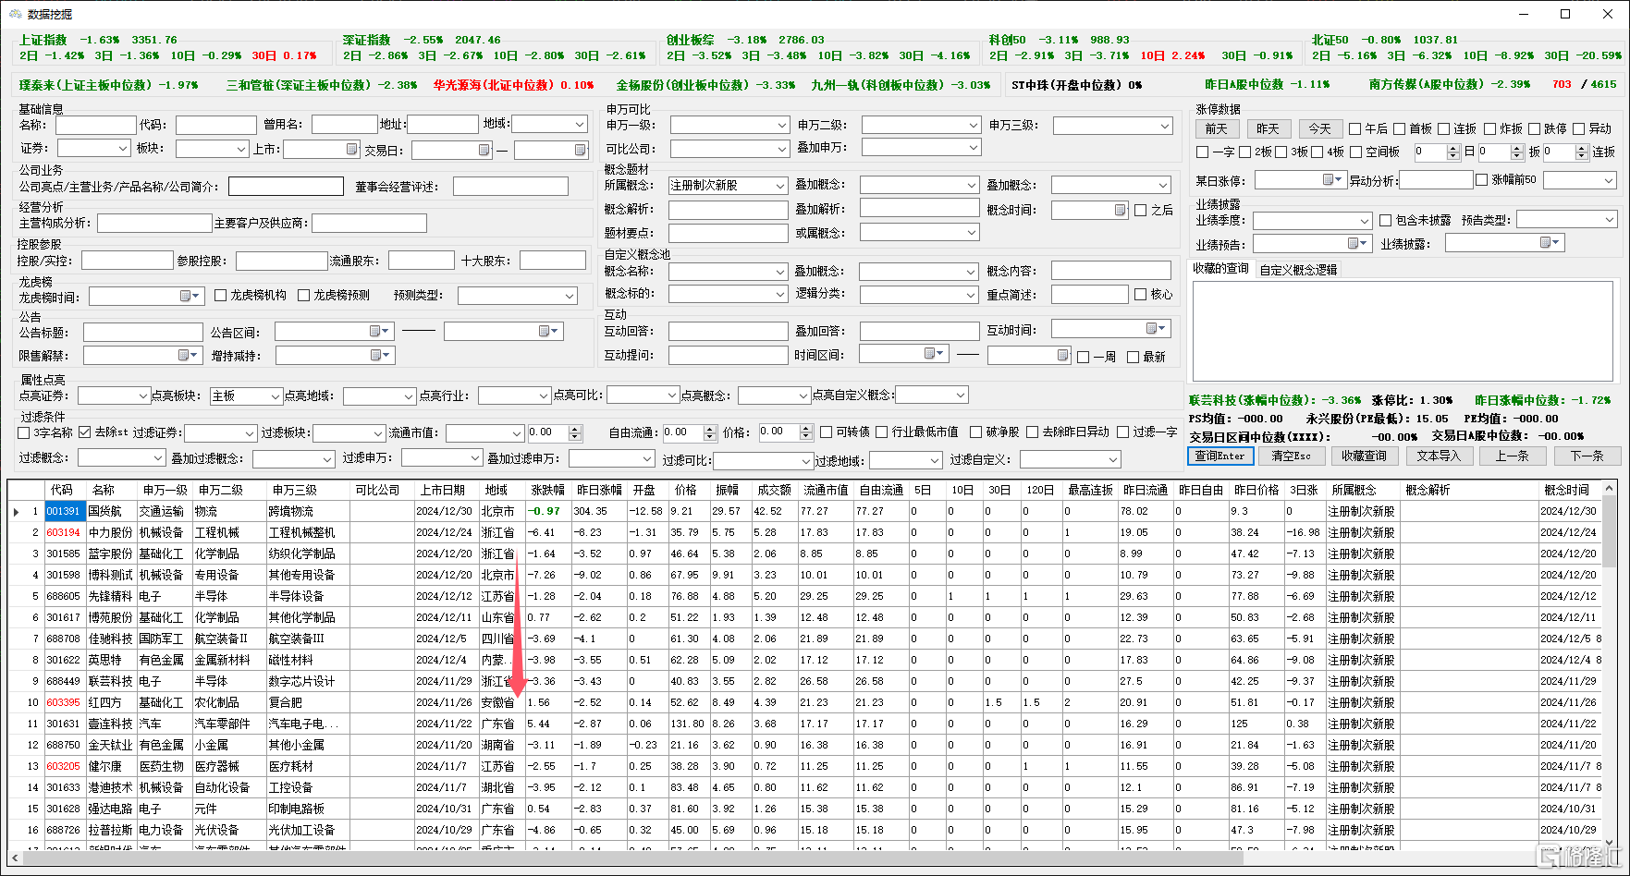Enable the 可转债 checkbox
Viewport: 1630px width, 876px height.
827,432
